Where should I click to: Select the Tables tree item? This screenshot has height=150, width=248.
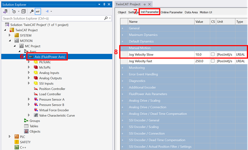point(34,126)
